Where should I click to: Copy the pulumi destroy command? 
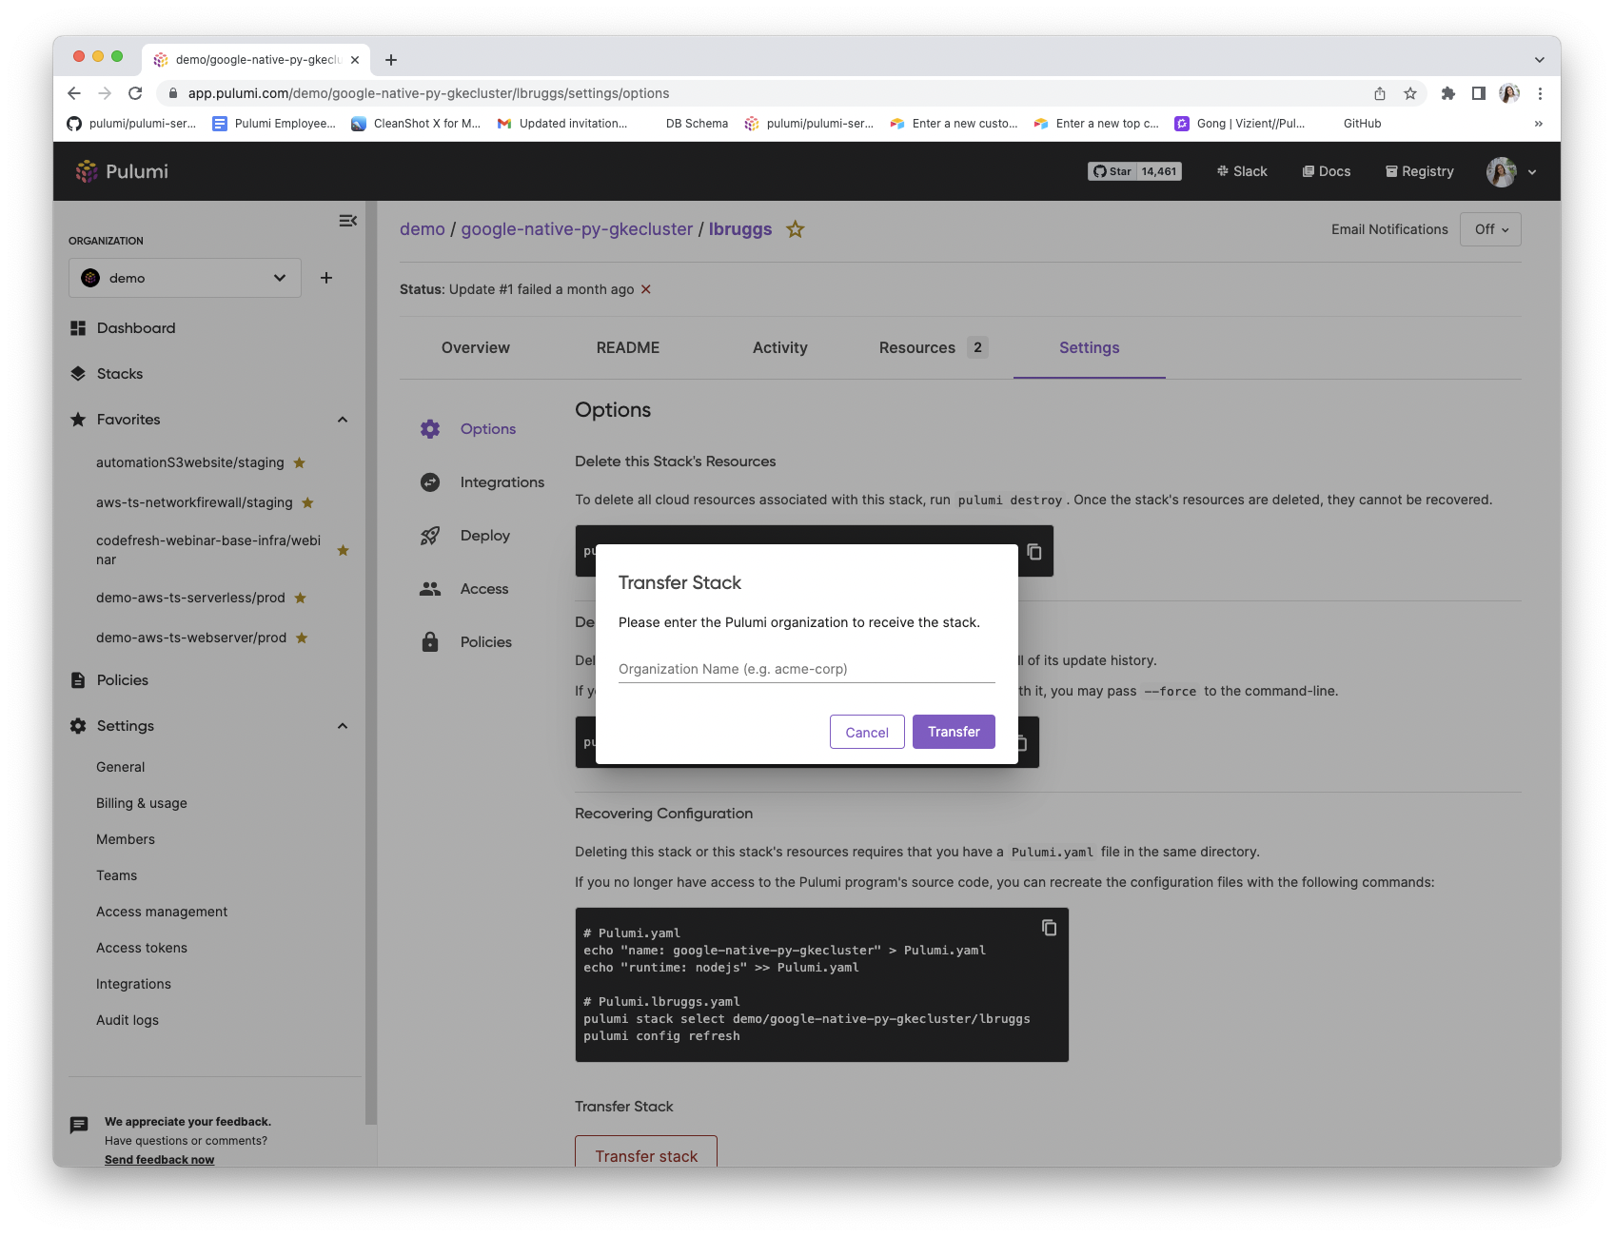click(x=1034, y=552)
